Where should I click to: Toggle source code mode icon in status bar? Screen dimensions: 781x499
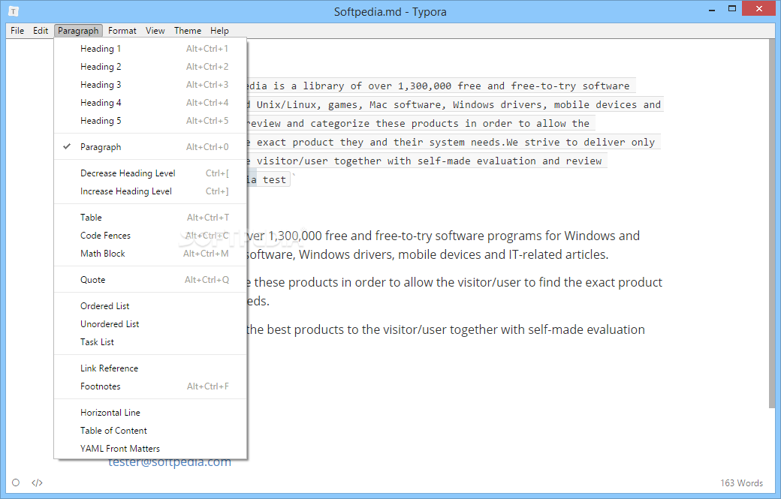38,482
